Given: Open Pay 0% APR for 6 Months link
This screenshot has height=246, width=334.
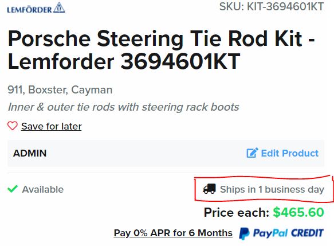Looking at the screenshot, I should click(173, 233).
